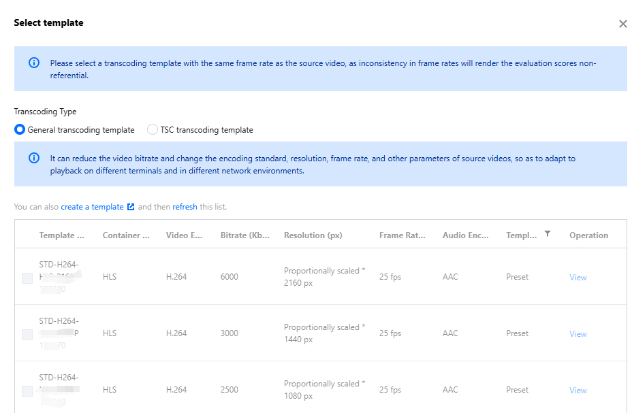View the 3000 Kbps template details
This screenshot has width=632, height=413.
click(578, 334)
